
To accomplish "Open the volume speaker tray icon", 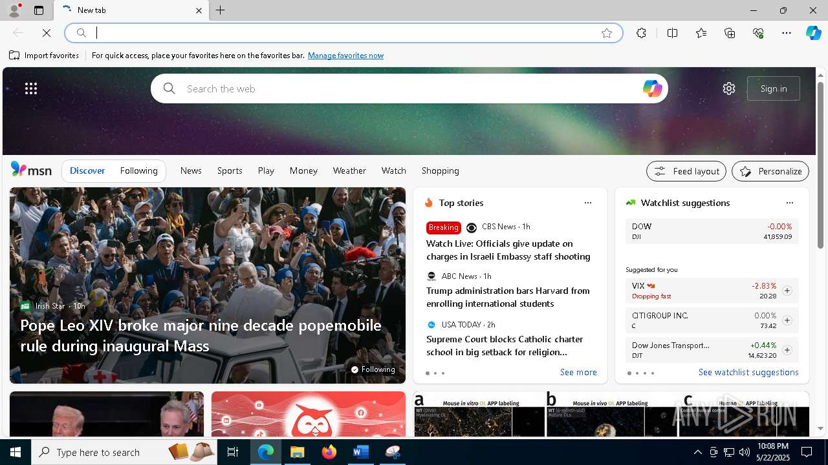I will click(745, 452).
